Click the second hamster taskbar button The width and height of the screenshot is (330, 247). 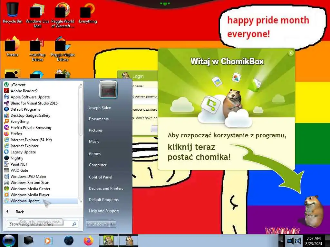pos(129,241)
